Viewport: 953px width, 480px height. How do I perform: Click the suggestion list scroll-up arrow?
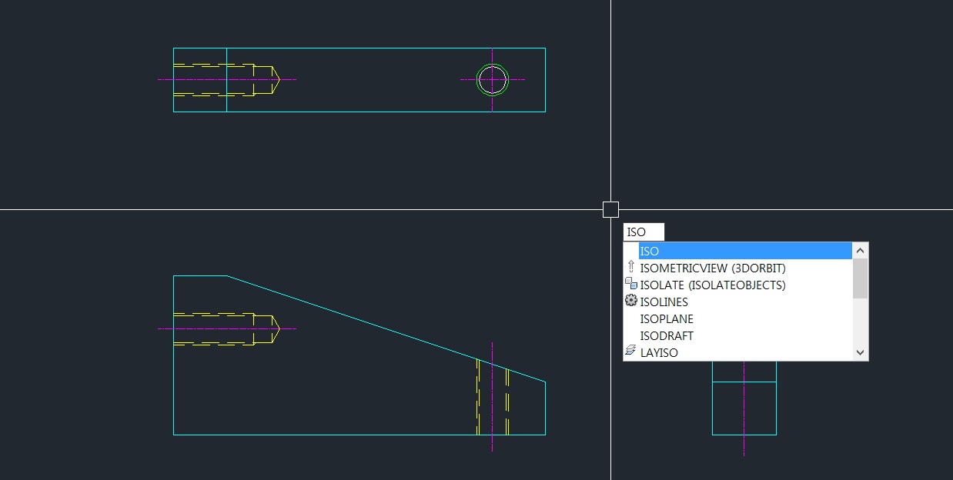click(x=861, y=250)
